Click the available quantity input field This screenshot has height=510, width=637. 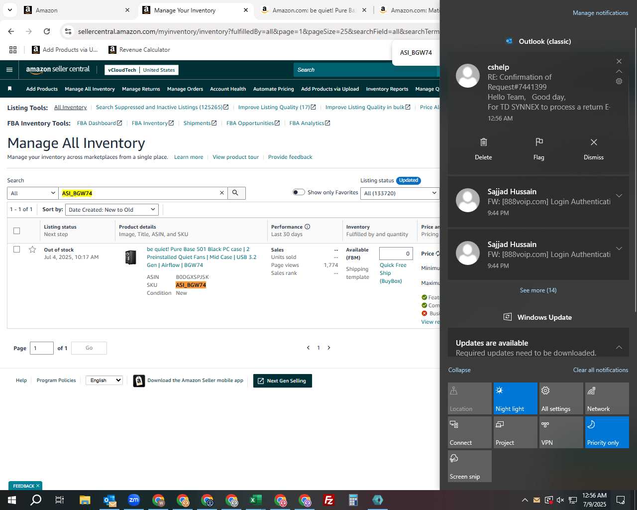tap(396, 254)
